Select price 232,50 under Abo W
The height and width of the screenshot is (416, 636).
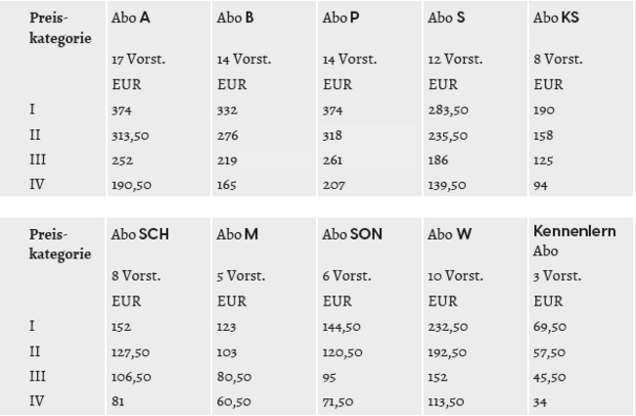(448, 327)
